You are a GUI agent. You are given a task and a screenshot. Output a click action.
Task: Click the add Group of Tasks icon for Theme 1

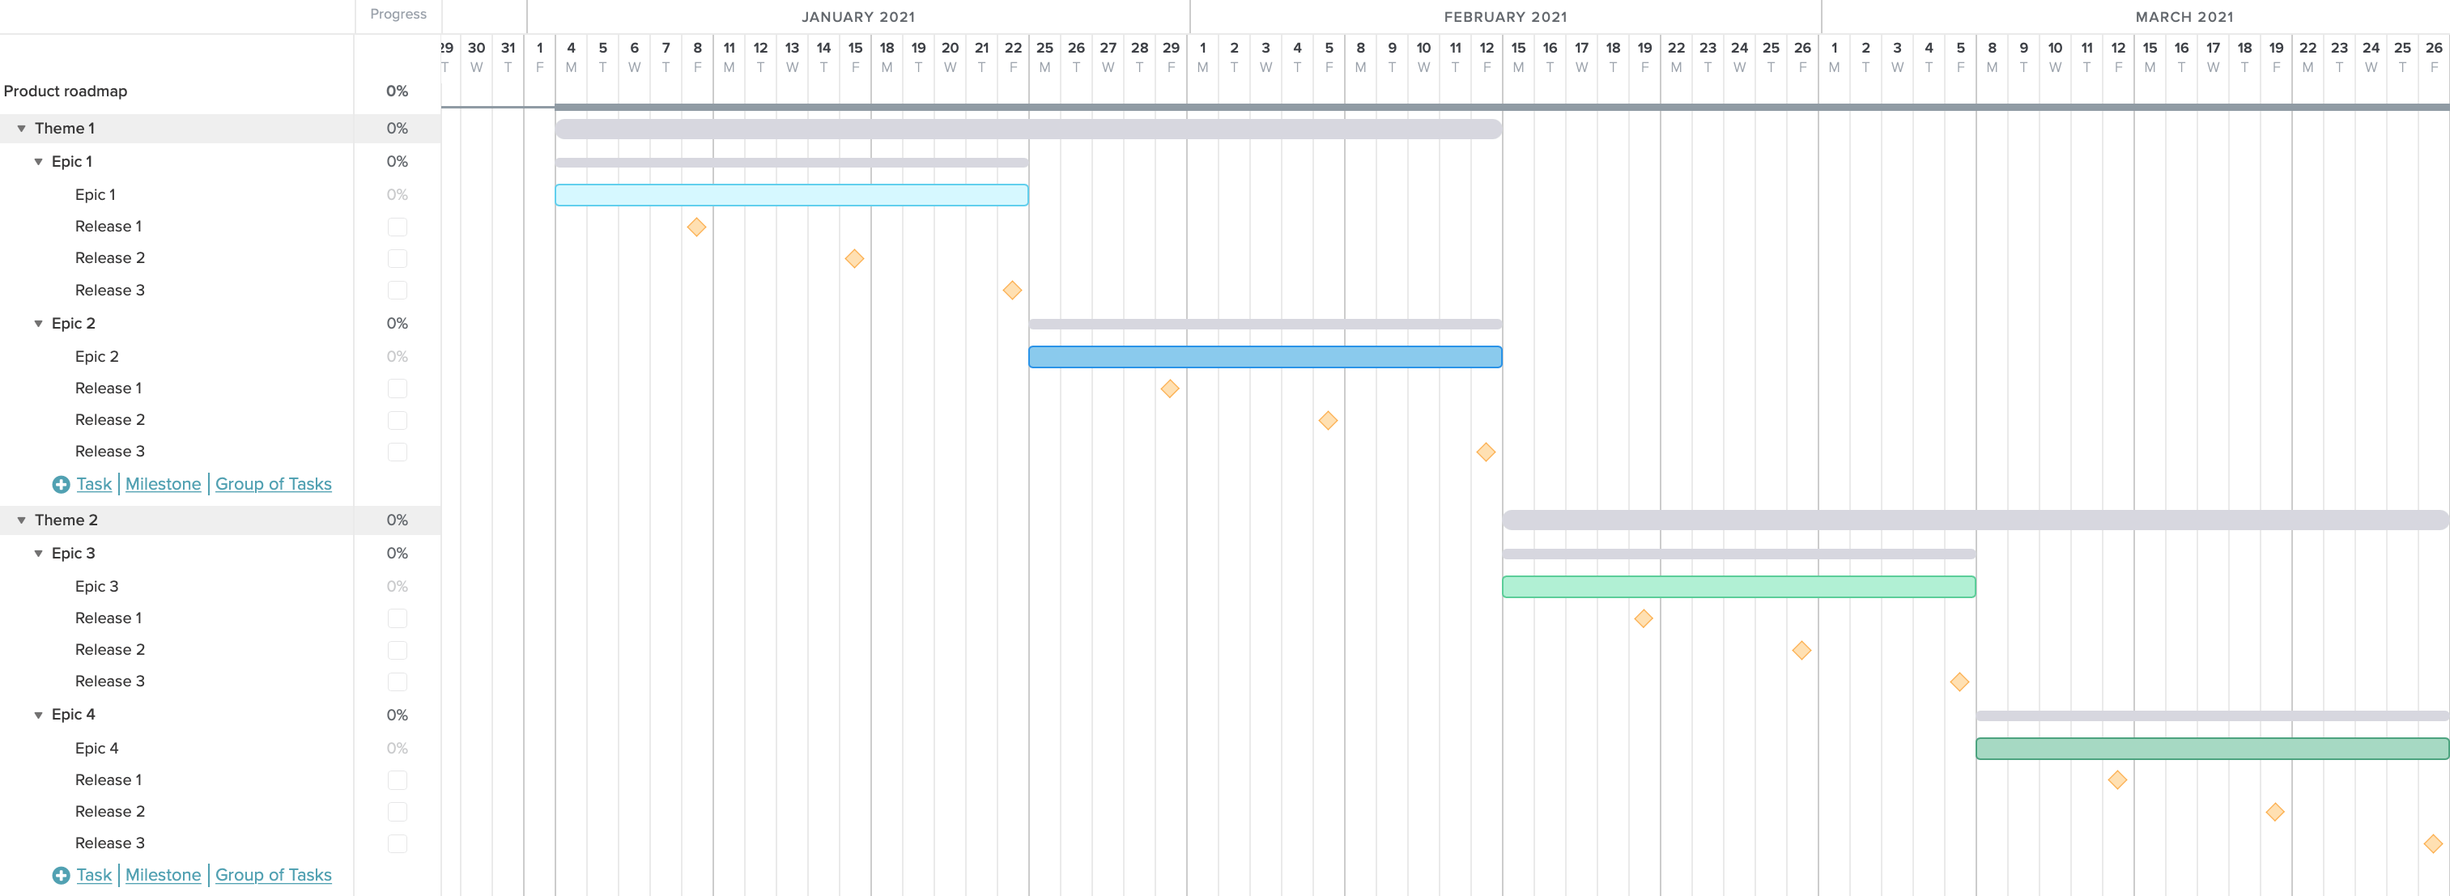point(272,484)
